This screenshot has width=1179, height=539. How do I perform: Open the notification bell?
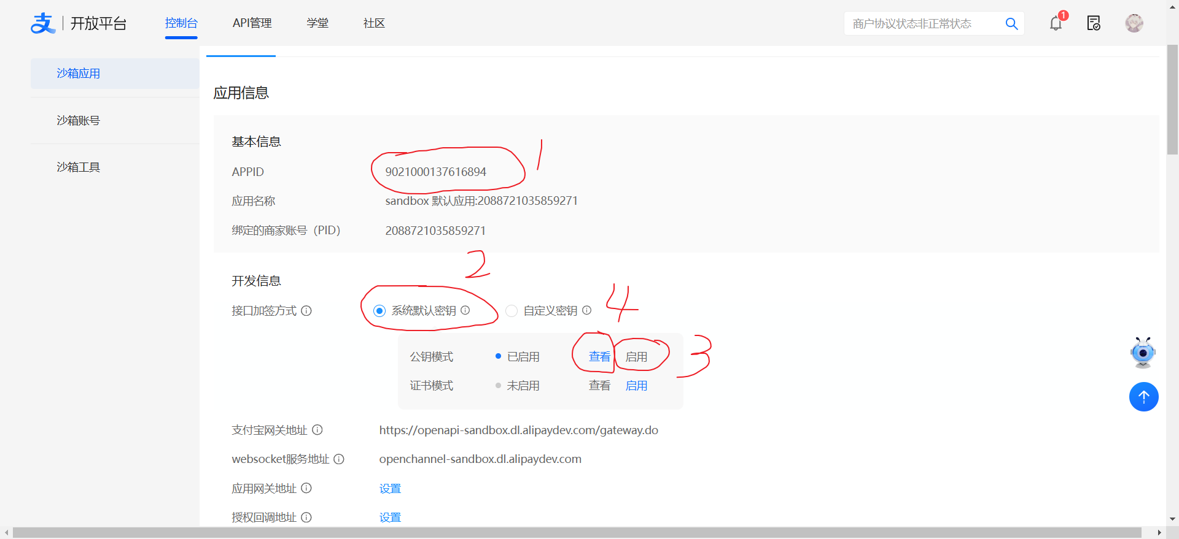coord(1056,23)
